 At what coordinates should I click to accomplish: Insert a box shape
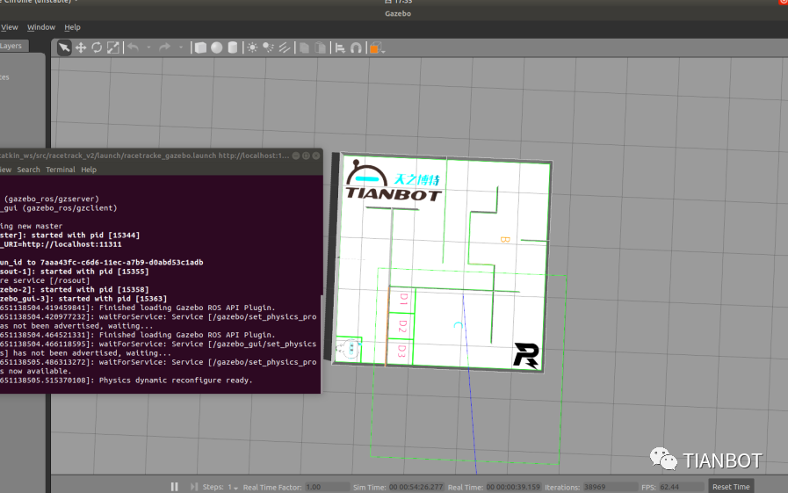[x=200, y=47]
